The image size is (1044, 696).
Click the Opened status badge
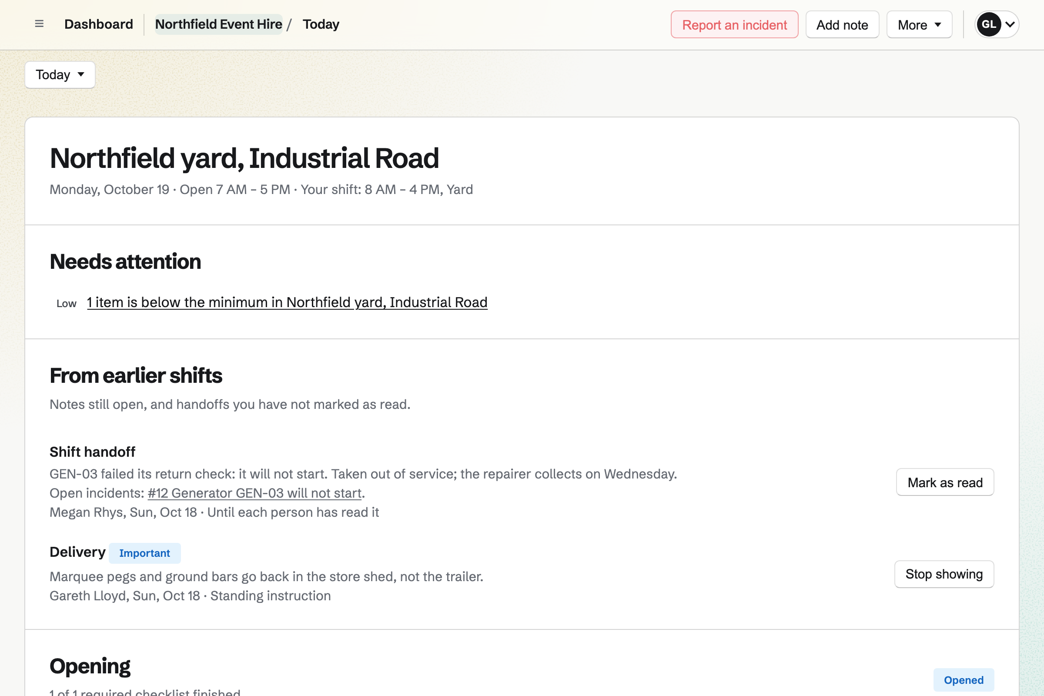(x=964, y=679)
